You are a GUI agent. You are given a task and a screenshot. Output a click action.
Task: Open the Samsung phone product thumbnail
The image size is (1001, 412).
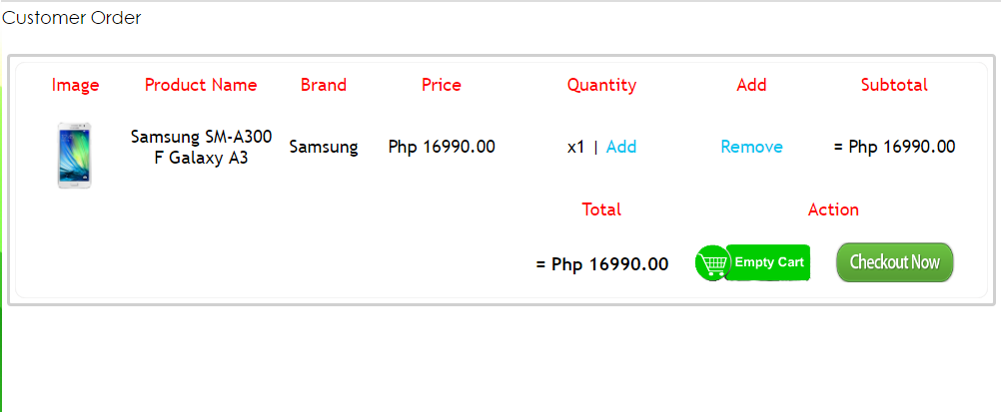point(75,156)
